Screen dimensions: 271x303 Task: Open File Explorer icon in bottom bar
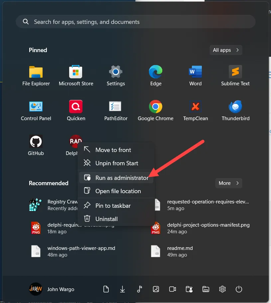(205, 289)
